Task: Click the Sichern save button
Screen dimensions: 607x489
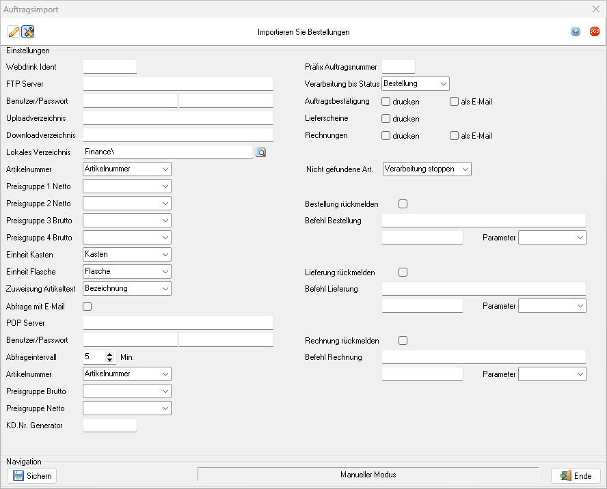Action: [x=32, y=475]
